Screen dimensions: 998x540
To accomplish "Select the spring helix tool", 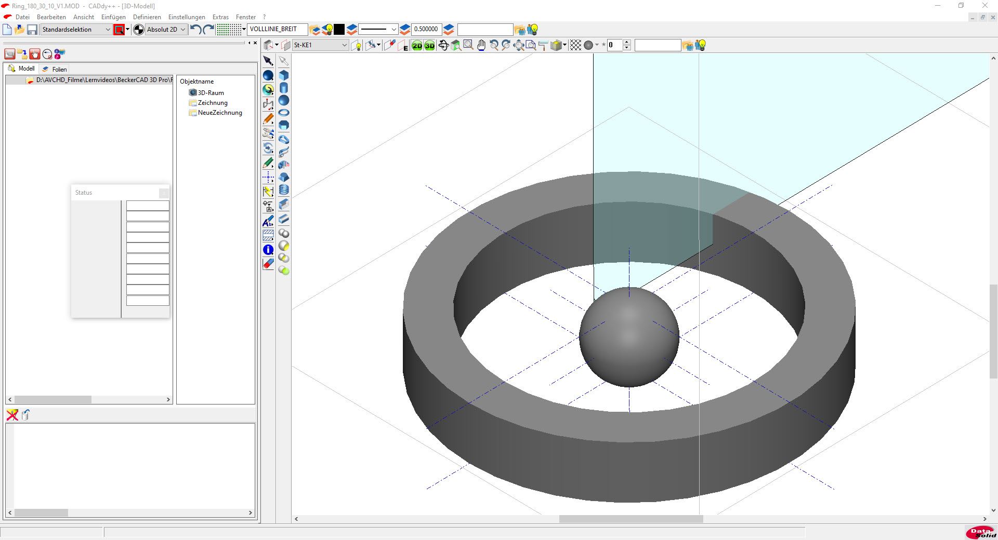I will tap(284, 190).
